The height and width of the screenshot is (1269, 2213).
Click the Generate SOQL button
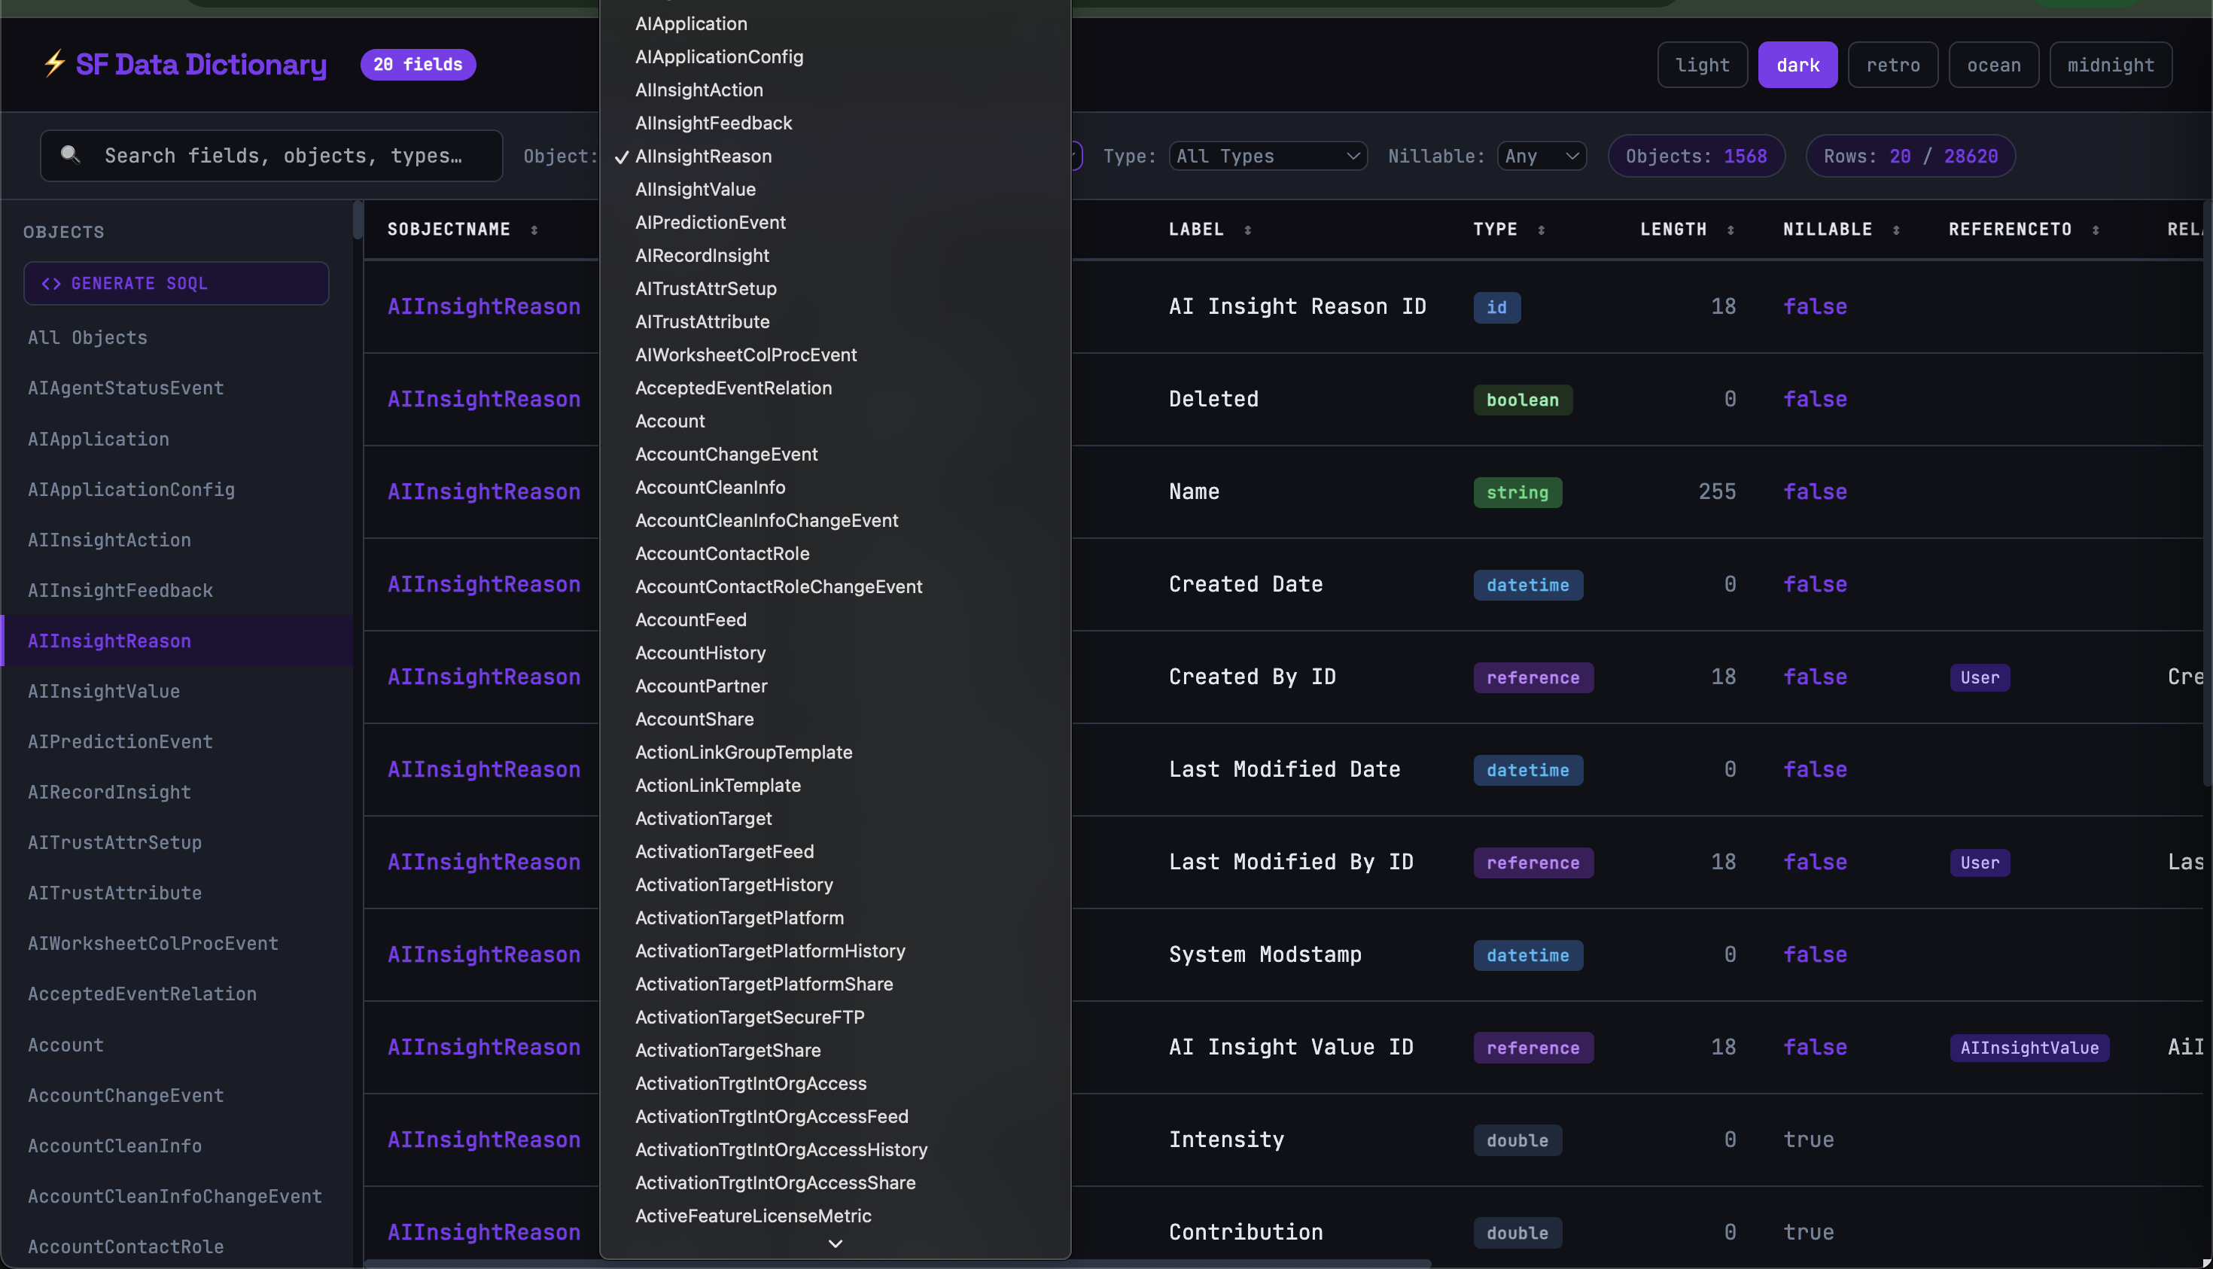click(x=176, y=283)
